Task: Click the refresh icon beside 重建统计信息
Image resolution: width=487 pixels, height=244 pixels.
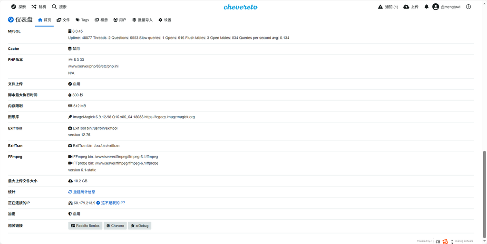Action: (x=70, y=192)
